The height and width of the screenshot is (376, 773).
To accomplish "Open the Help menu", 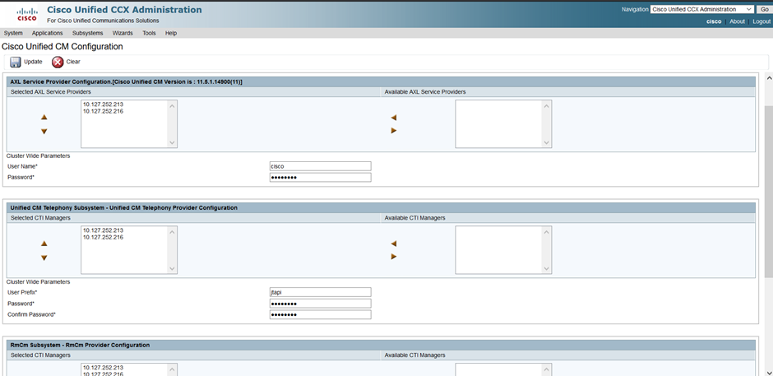I will (171, 33).
